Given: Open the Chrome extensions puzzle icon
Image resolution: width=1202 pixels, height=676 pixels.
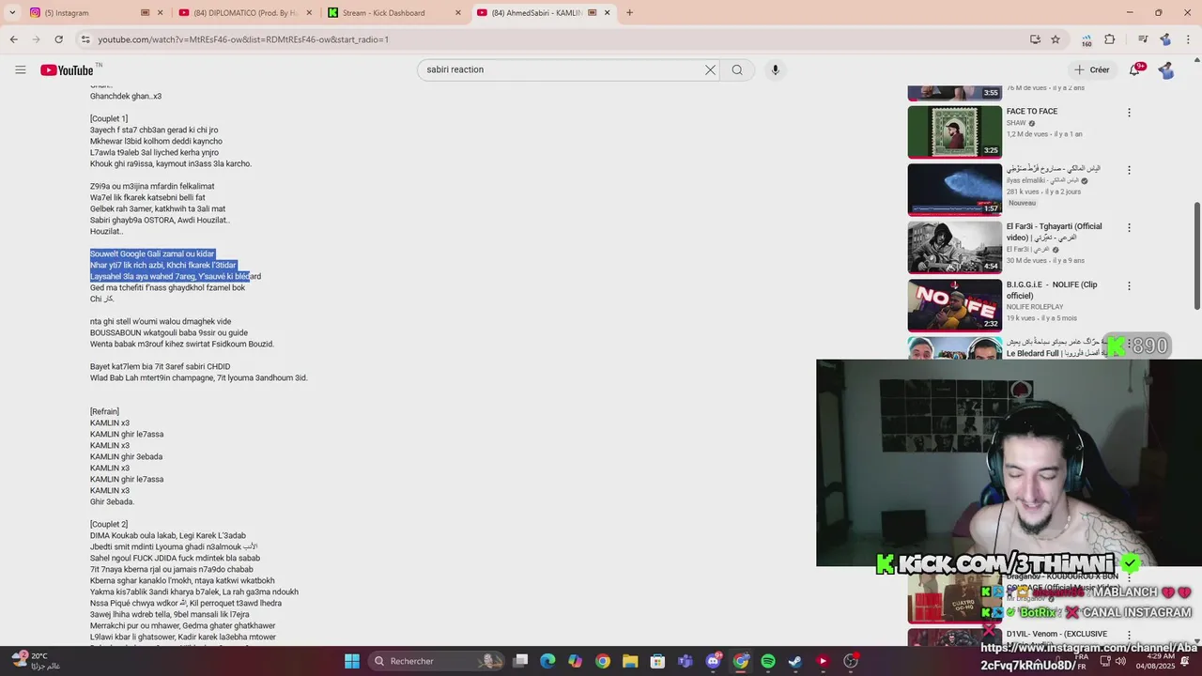Looking at the screenshot, I should pyautogui.click(x=1109, y=39).
